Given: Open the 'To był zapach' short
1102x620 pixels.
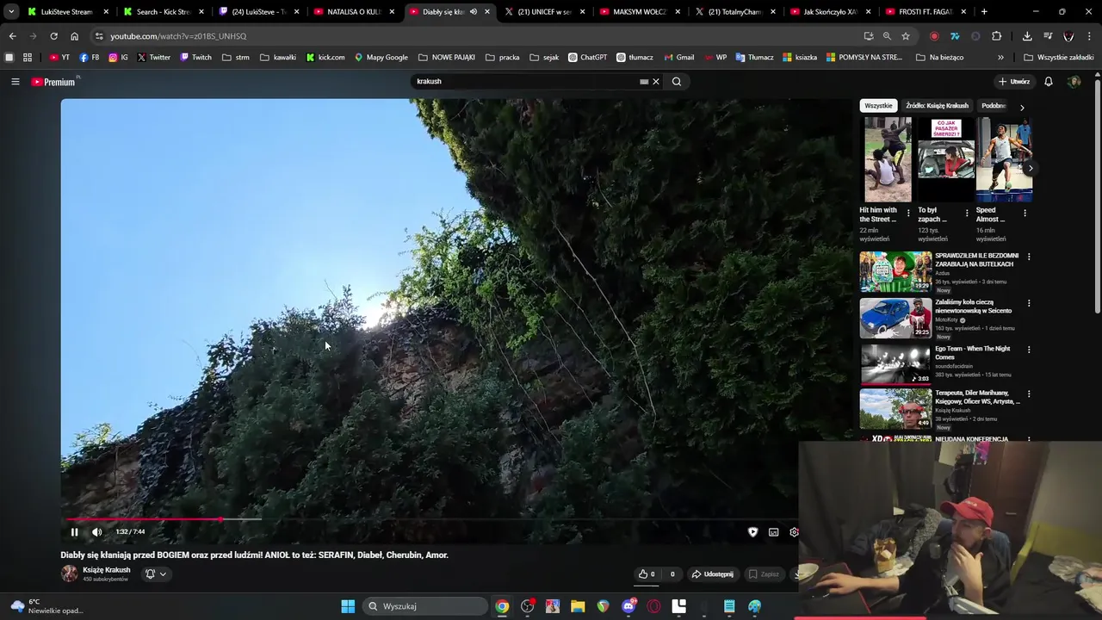Looking at the screenshot, I should [945, 160].
